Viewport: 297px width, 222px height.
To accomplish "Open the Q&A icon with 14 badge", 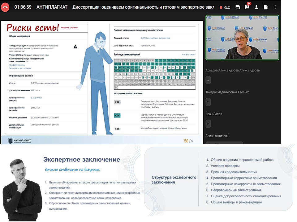I will point(247,7).
